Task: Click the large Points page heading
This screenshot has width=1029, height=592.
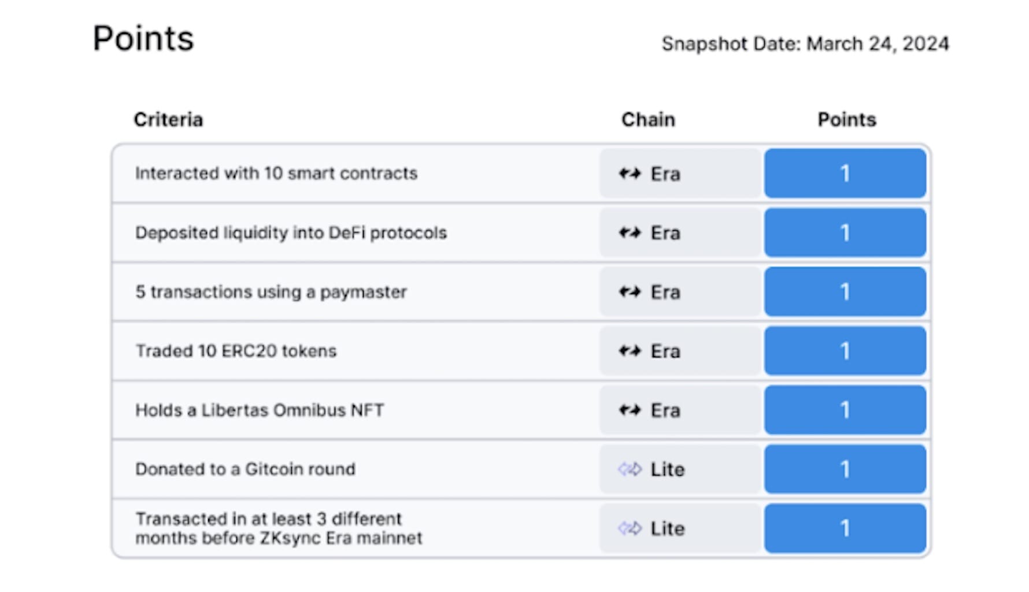Action: [143, 39]
